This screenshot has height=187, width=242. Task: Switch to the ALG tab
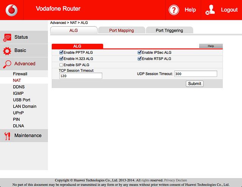pyautogui.click(x=74, y=30)
